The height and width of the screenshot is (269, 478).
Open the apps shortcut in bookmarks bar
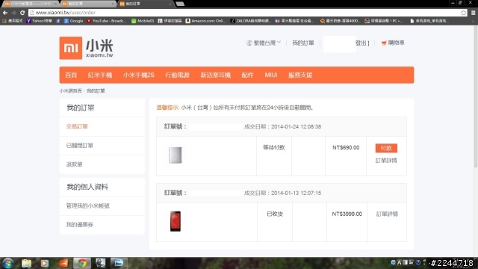point(13,21)
